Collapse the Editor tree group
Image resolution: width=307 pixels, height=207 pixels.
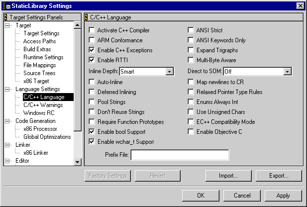7,161
